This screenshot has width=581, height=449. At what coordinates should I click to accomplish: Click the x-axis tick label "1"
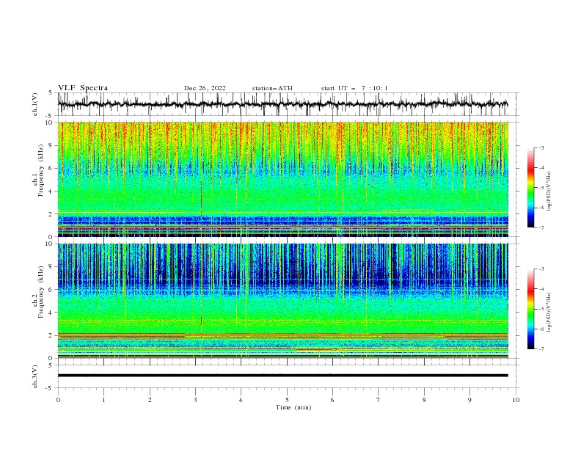[103, 400]
